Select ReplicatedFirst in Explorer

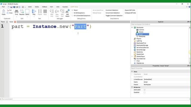click(141, 43)
